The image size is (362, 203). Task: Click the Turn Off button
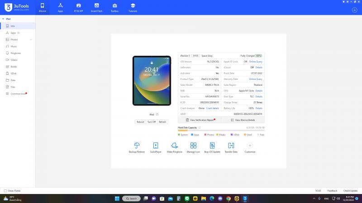[x=152, y=122]
